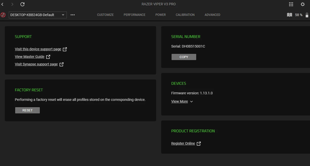Switch to the POWER tab
Screen dimensions: 310x166
click(161, 15)
